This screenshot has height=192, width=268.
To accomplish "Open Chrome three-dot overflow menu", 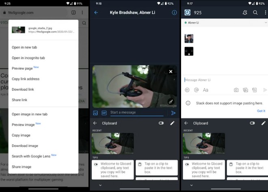I will tap(82, 13).
